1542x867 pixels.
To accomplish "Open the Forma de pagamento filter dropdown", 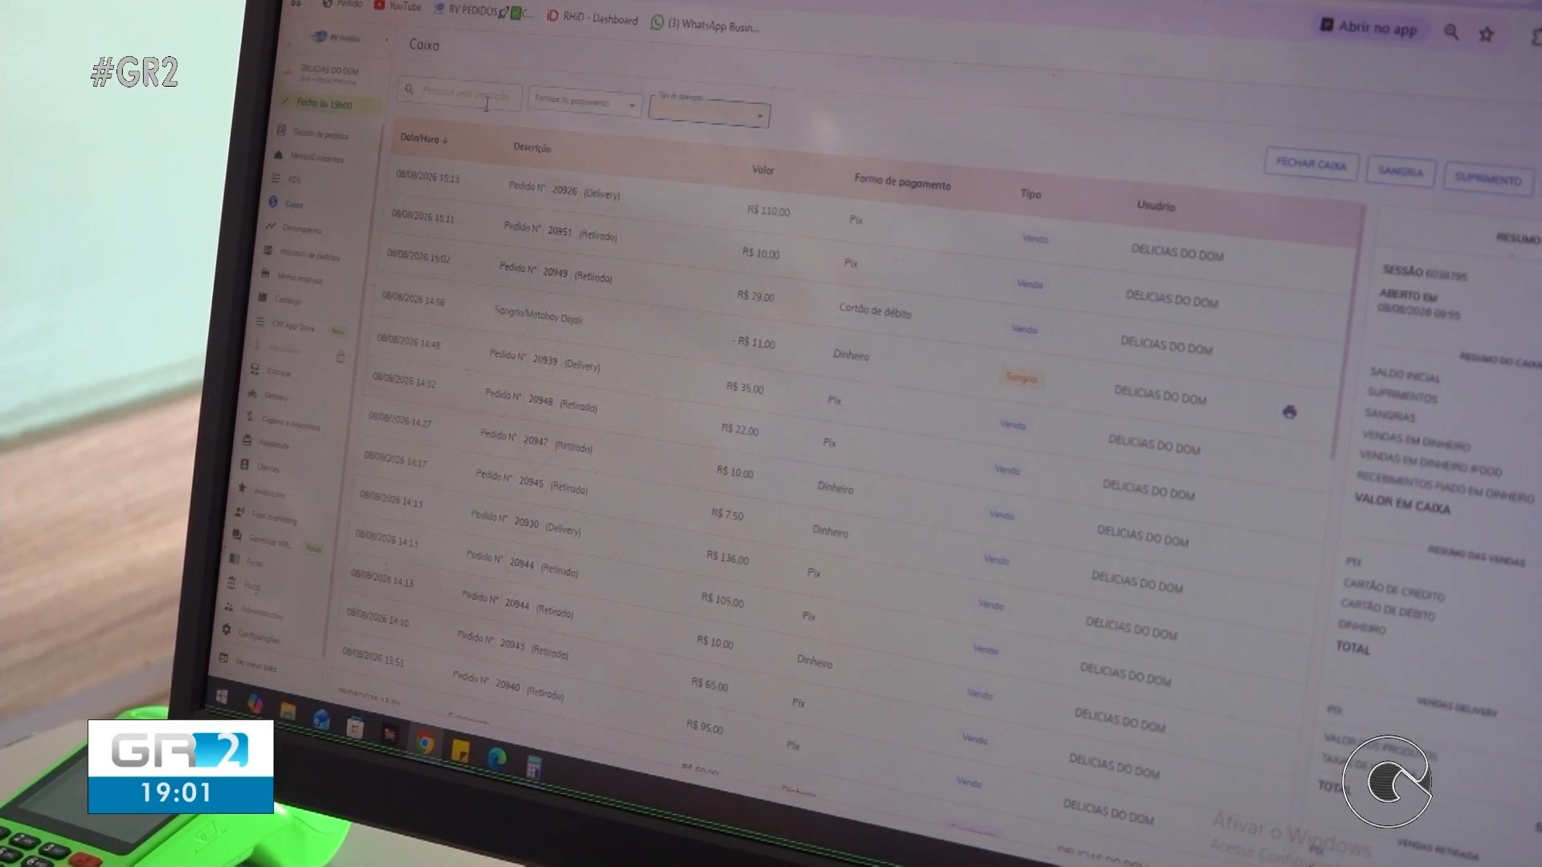I will tap(585, 103).
